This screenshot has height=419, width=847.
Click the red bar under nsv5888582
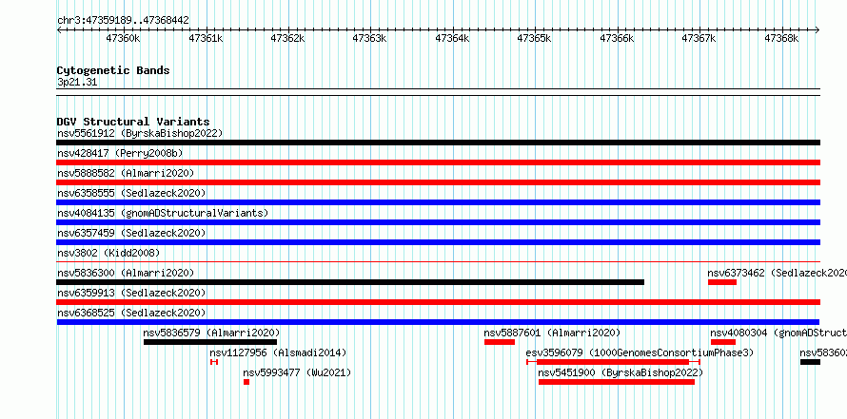pos(438,182)
